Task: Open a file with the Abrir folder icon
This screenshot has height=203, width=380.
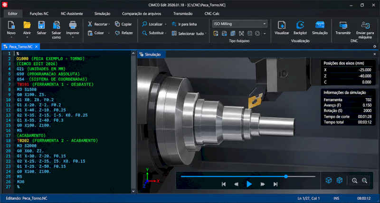Action: 27,25
